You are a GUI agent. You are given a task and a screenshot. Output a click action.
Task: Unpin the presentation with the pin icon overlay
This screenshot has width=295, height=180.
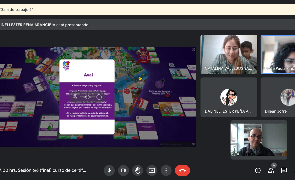click(x=75, y=97)
